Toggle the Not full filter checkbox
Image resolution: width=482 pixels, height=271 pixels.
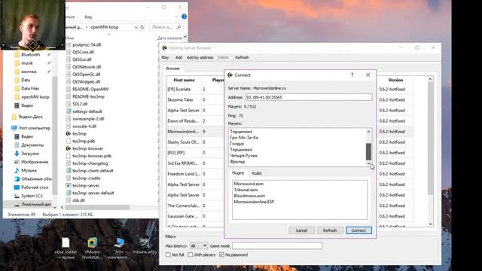click(168, 254)
